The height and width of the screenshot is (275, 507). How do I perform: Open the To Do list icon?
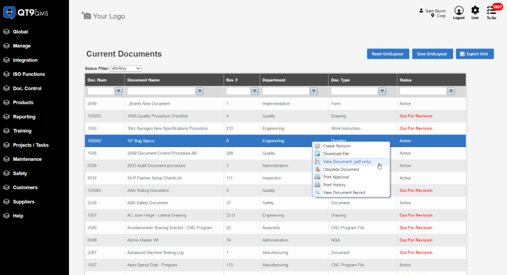click(x=491, y=10)
